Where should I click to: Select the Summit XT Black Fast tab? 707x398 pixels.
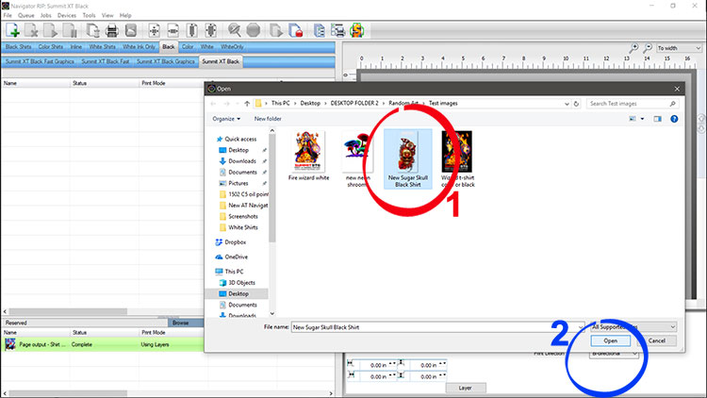106,61
